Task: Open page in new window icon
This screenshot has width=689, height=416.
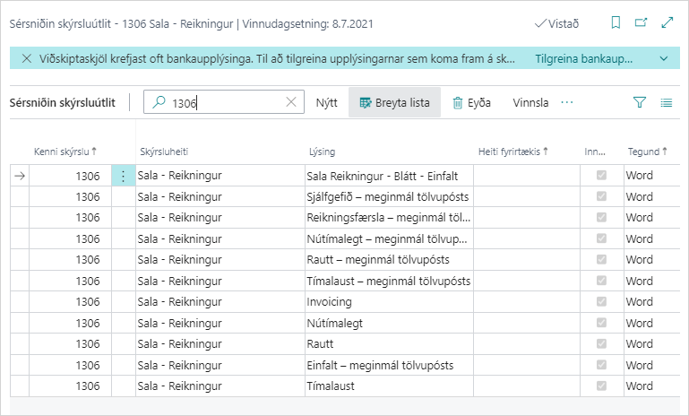Action: (x=642, y=22)
